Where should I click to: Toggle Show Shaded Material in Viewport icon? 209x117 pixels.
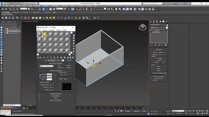point(65,58)
